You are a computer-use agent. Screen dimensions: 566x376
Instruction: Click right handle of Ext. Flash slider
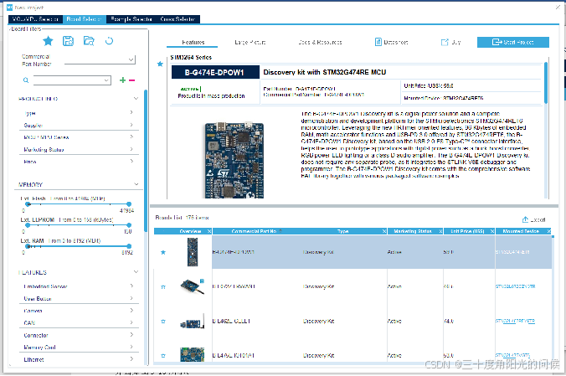129,204
